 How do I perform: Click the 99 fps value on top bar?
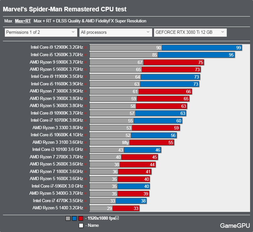coord(238,48)
